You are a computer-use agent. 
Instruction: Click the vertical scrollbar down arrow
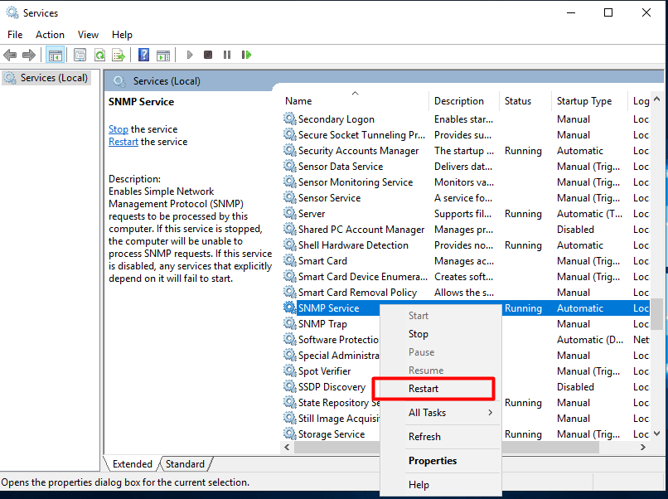[x=657, y=434]
